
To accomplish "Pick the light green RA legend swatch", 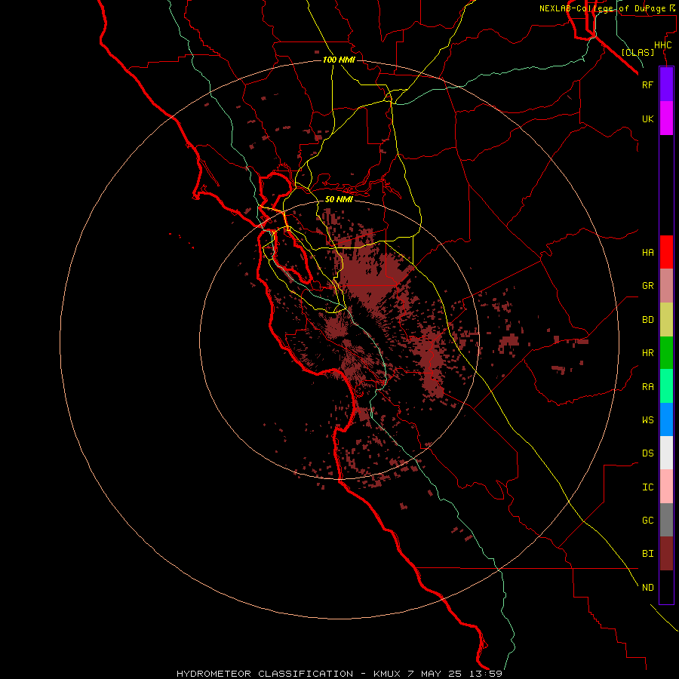I will pyautogui.click(x=666, y=386).
